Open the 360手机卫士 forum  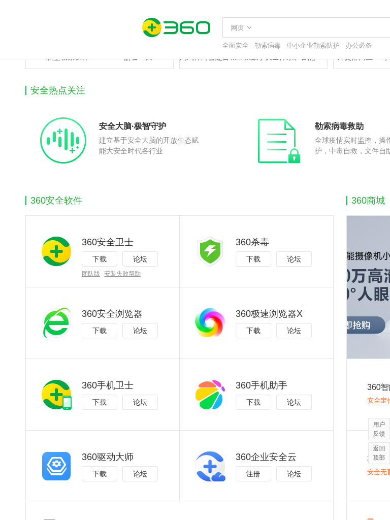[x=140, y=402]
